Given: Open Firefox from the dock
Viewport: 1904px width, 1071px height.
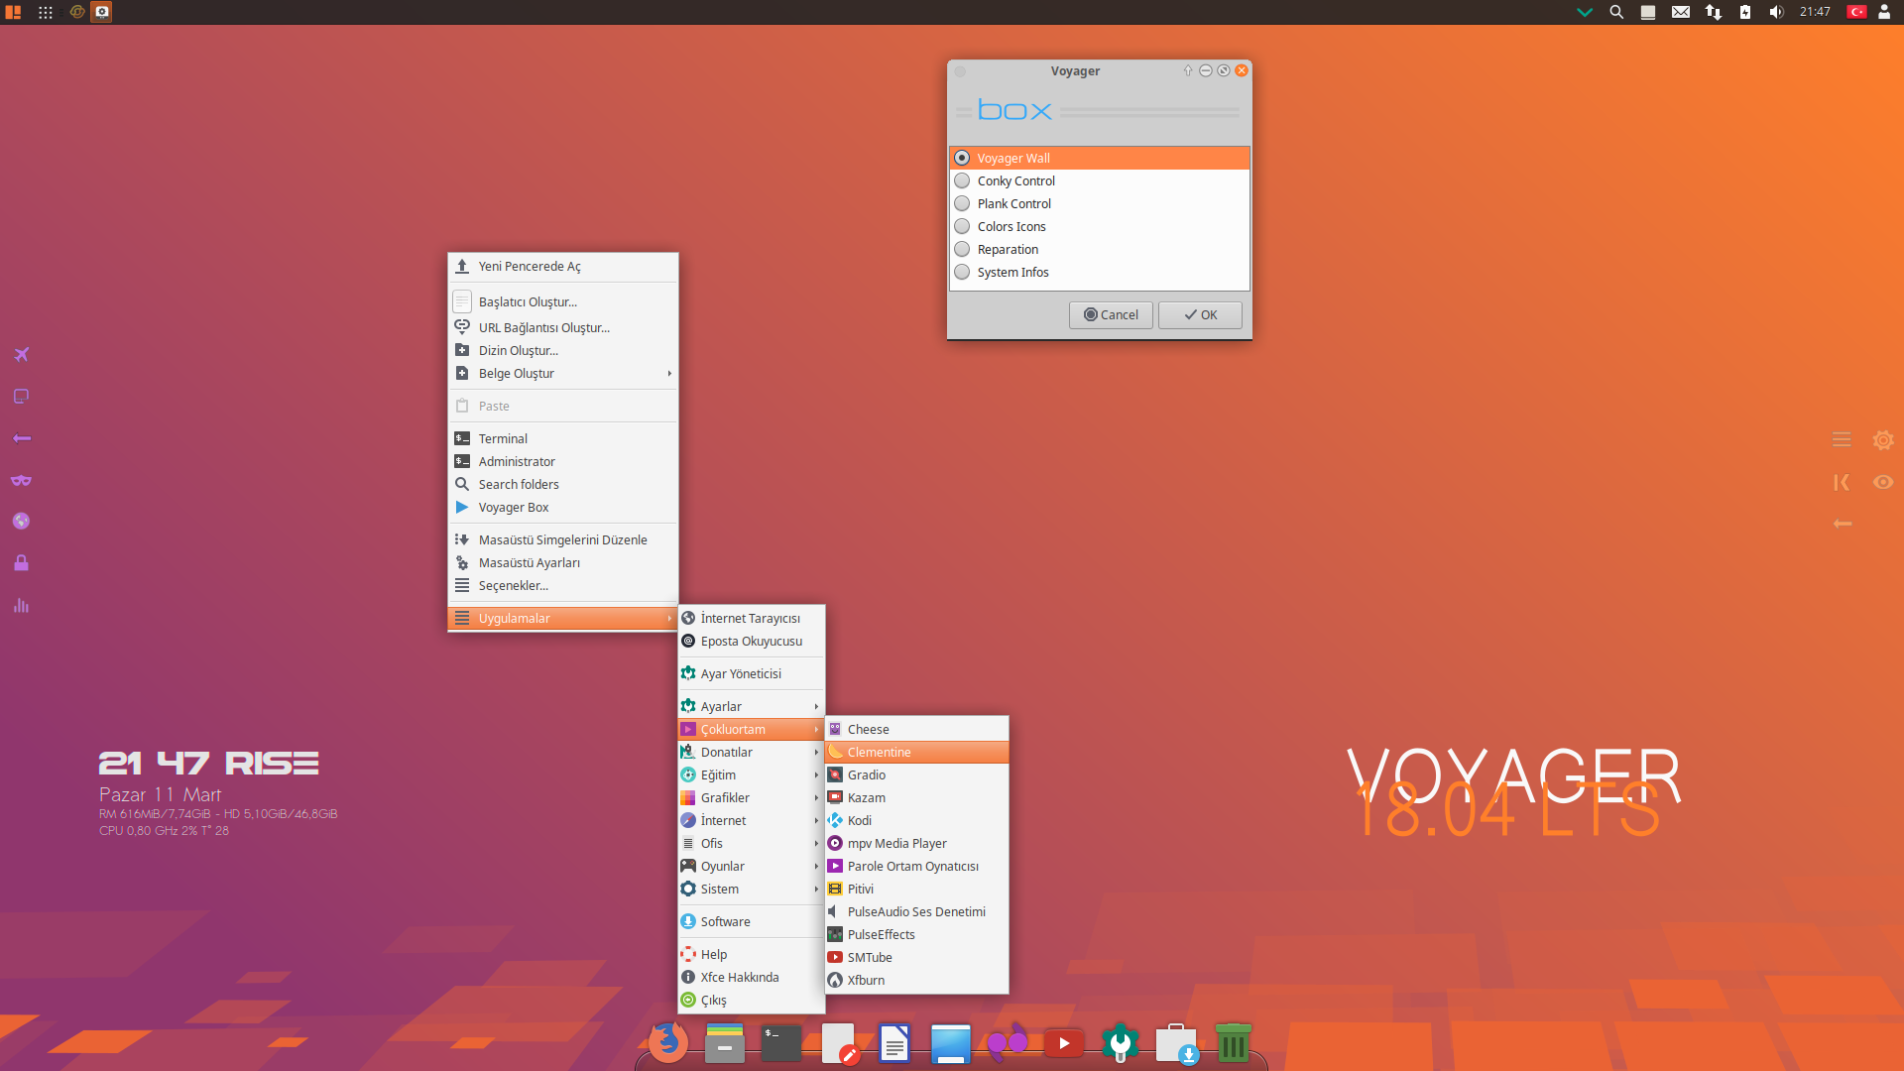Looking at the screenshot, I should tap(668, 1042).
